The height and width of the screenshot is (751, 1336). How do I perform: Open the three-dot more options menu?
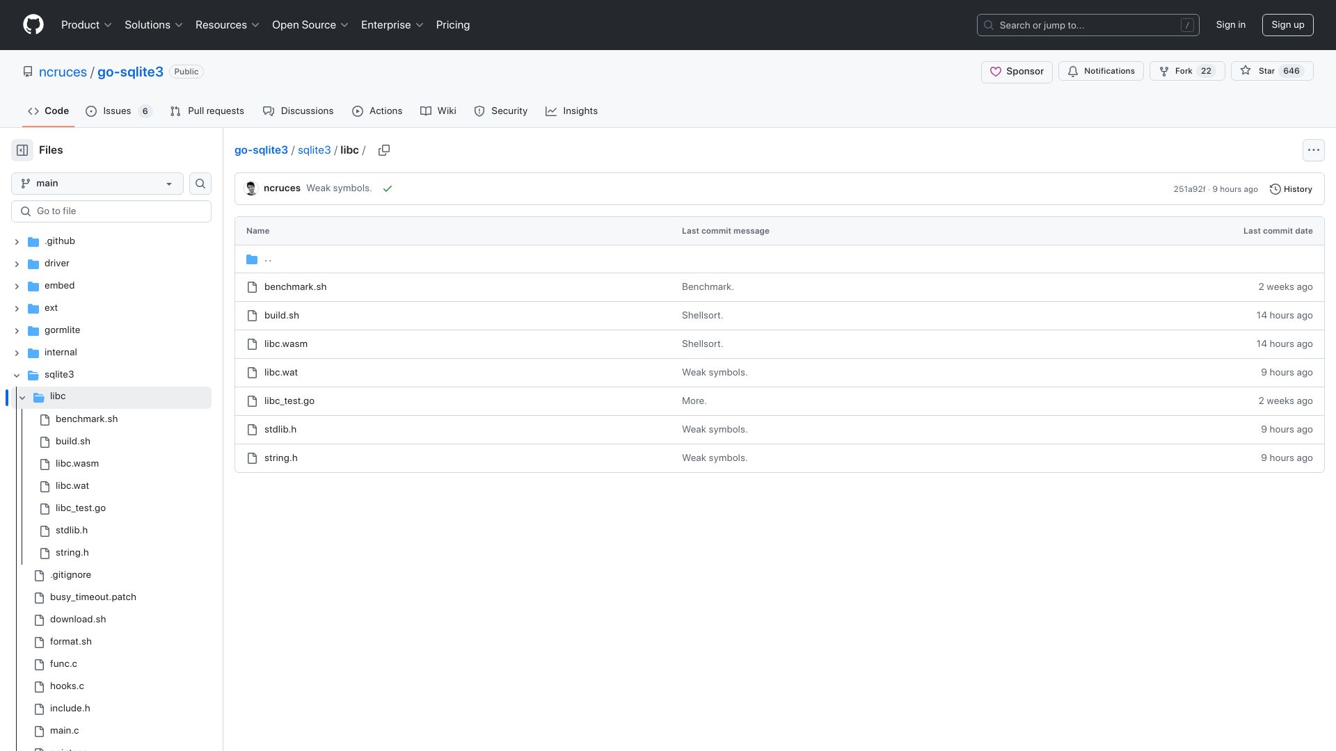coord(1313,150)
